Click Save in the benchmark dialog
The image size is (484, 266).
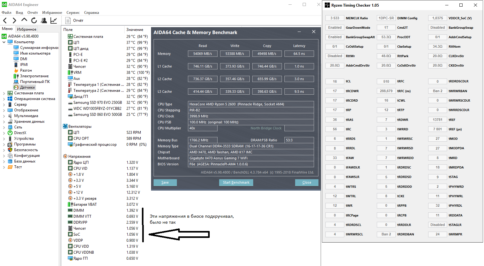tap(165, 182)
